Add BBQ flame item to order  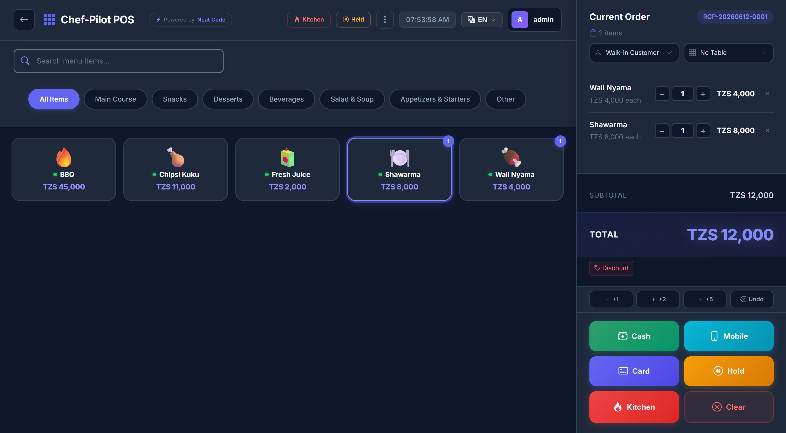click(64, 169)
